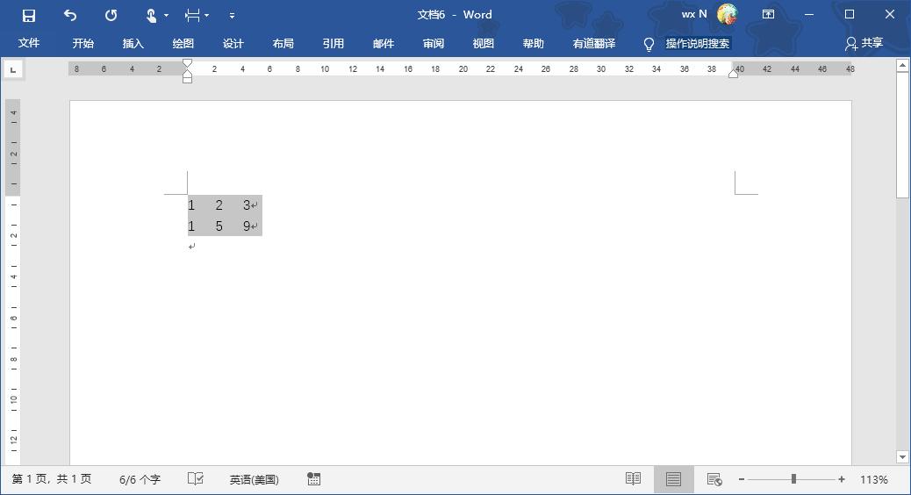Click the number 9 in the document

247,226
